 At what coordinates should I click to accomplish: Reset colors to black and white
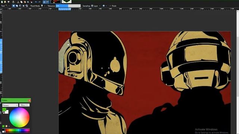point(3,112)
